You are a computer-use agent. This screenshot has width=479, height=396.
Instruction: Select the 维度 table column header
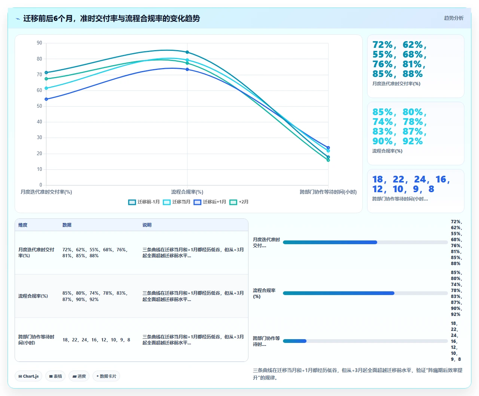click(x=23, y=225)
